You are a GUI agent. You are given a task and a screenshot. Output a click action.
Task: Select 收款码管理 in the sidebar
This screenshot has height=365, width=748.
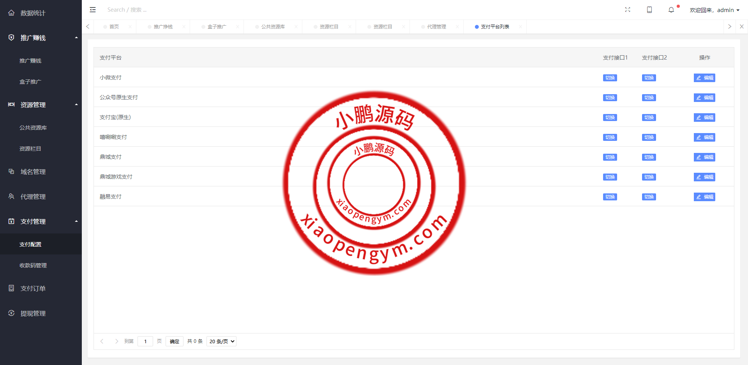click(33, 265)
